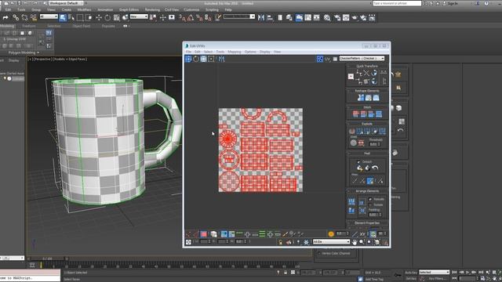Open the All IDs dropdown in Edit UVWs
Viewport: 502px width, 282px height.
coord(331,242)
